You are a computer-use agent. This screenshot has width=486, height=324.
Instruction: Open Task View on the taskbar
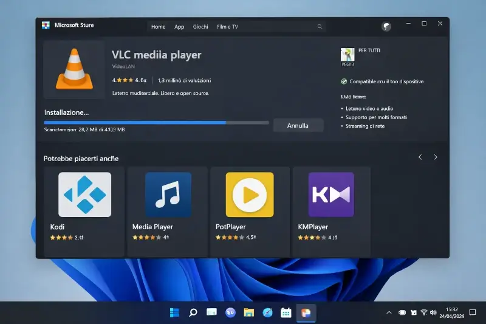(211, 312)
